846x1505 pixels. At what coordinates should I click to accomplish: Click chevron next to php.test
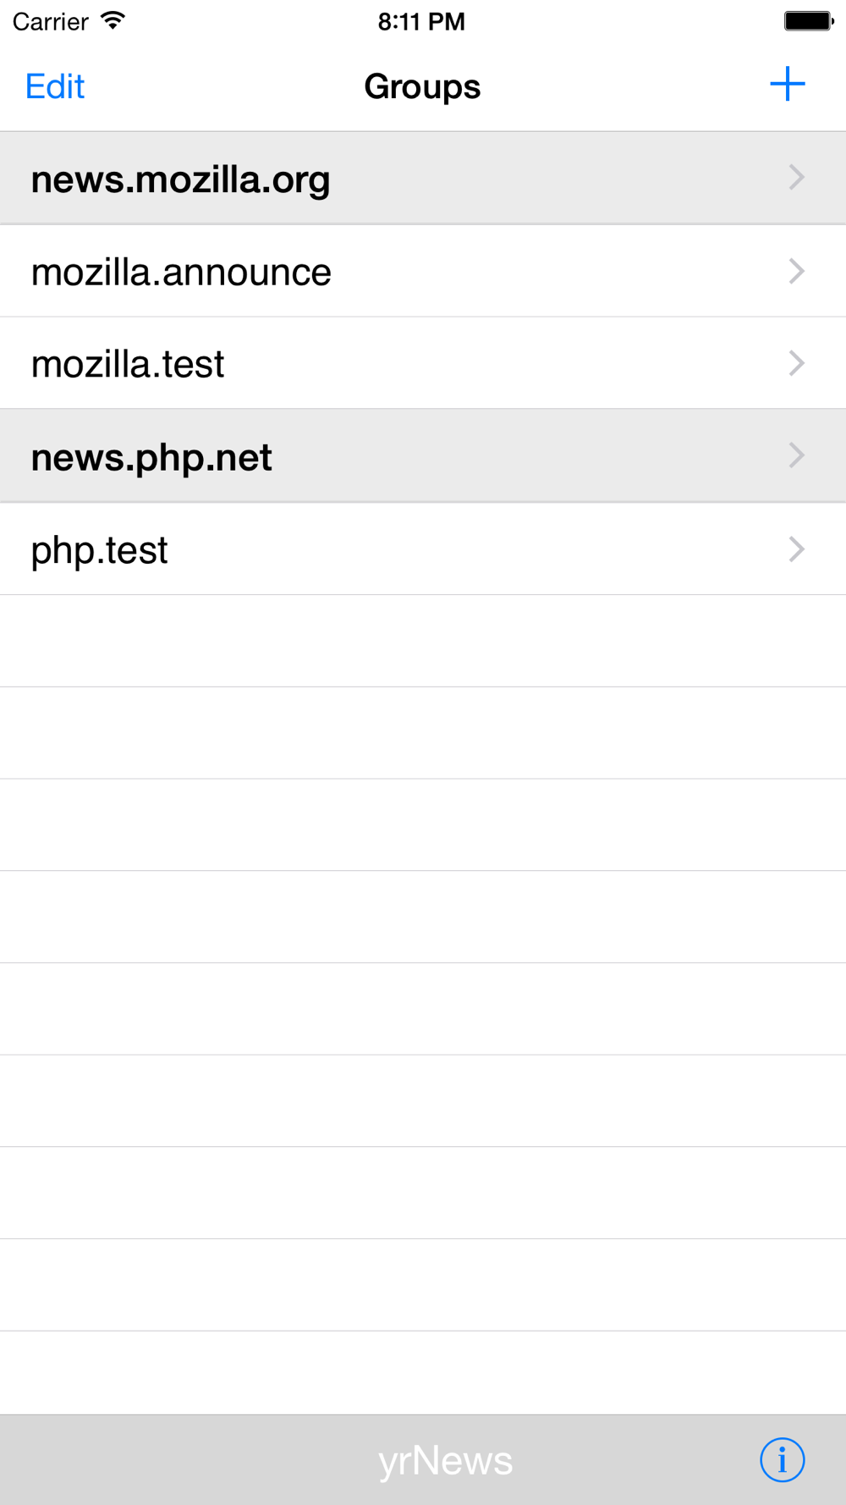[x=796, y=549]
